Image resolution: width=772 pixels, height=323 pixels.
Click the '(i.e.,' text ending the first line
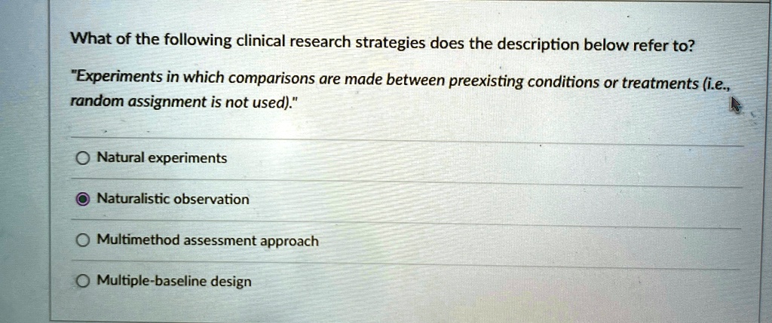(715, 86)
